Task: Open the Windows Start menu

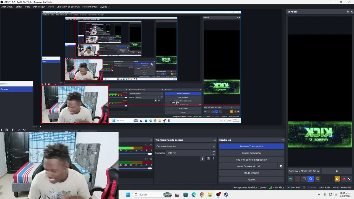Action: pos(128,195)
